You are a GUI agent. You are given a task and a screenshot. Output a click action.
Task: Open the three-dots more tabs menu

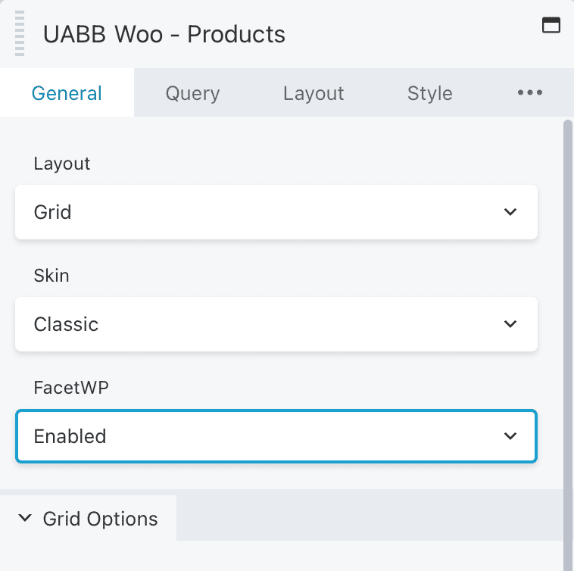[x=530, y=92]
